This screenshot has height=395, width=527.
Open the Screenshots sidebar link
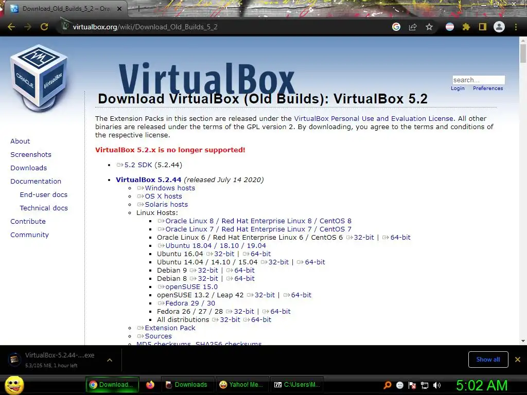(31, 154)
